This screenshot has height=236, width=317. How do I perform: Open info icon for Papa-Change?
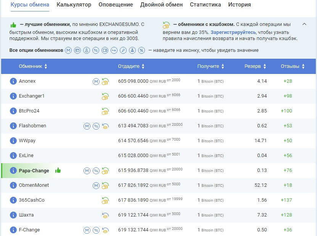coord(13,170)
